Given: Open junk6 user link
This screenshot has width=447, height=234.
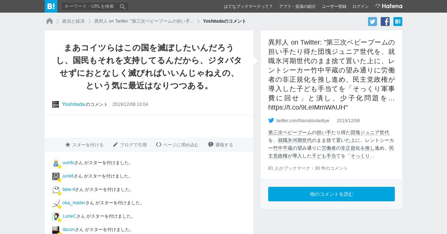Looking at the screenshot, I should click(68, 176).
